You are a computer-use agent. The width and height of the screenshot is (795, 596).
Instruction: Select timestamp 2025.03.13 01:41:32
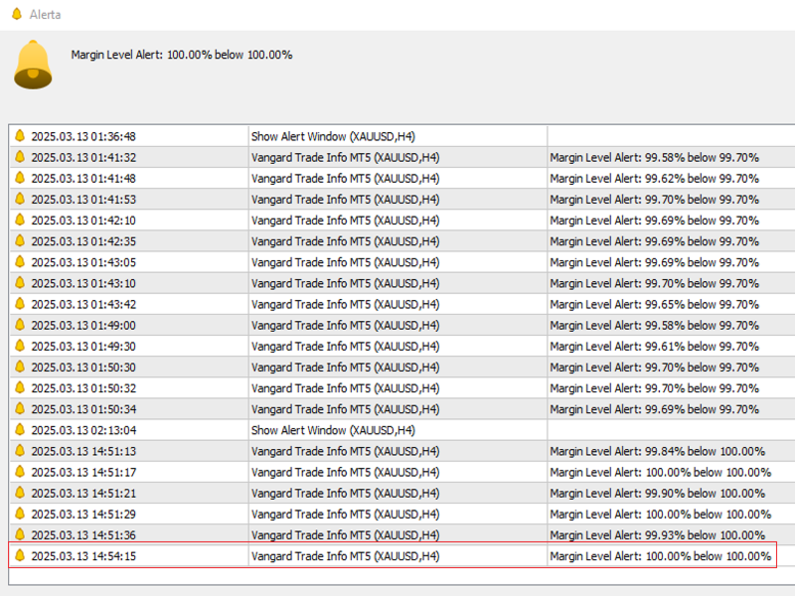(x=83, y=158)
